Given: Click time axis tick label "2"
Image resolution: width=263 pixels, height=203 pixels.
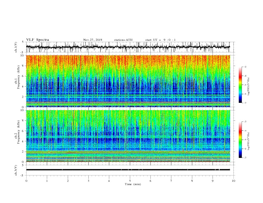Looking at the screenshot, I should tap(68, 181).
